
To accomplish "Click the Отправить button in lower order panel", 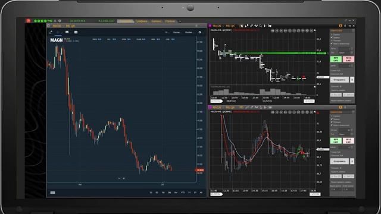I will (x=339, y=161).
